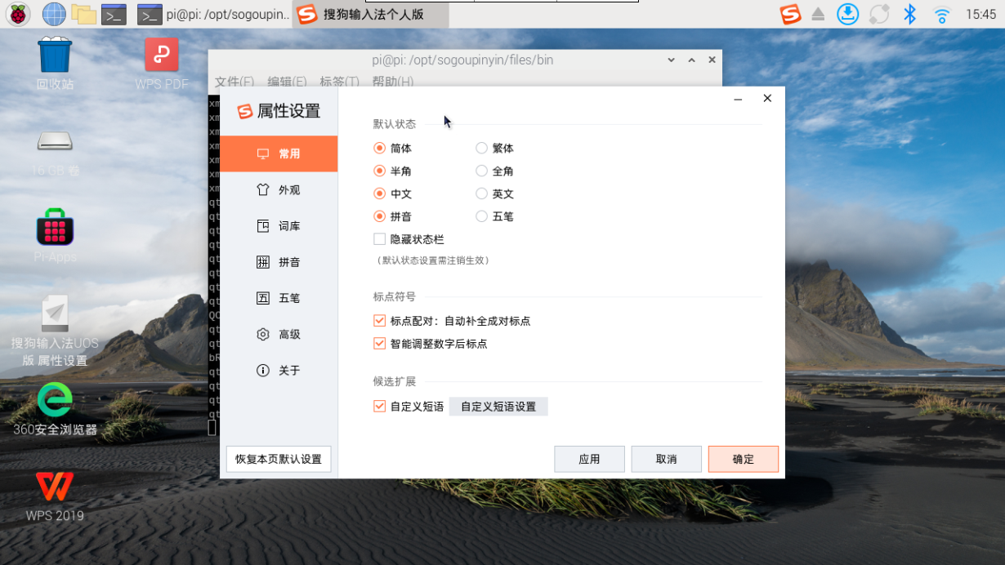Click the 恢复本页默认设置 button
The width and height of the screenshot is (1005, 565).
point(278,459)
